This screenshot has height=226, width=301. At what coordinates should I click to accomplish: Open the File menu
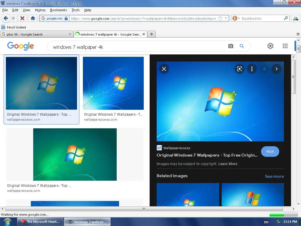5,10
